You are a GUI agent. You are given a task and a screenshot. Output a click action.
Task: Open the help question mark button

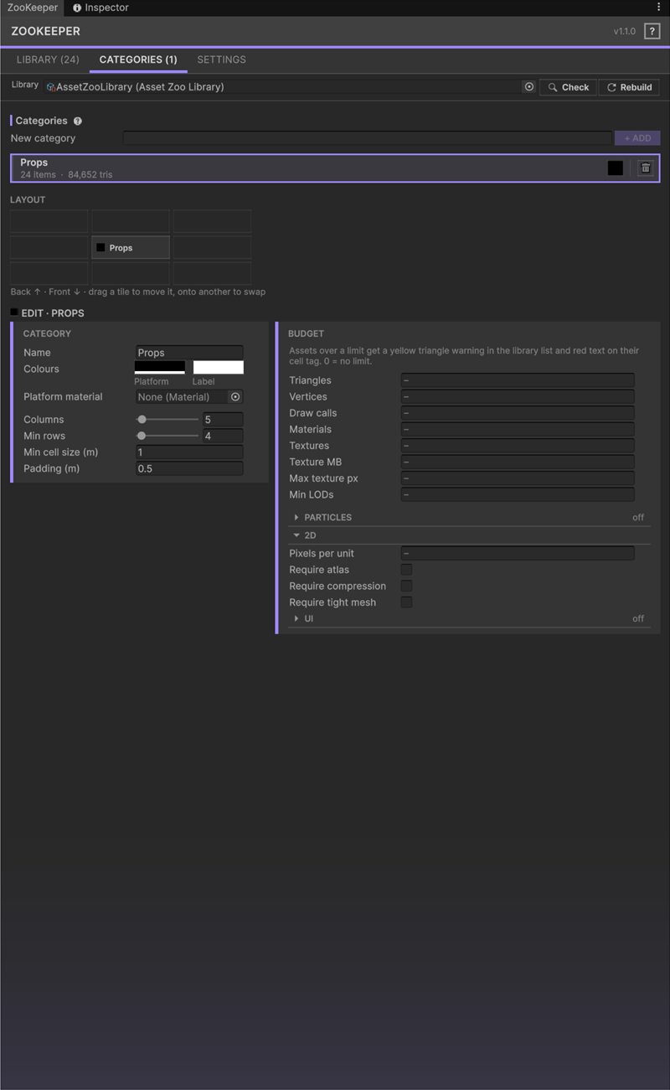point(652,31)
